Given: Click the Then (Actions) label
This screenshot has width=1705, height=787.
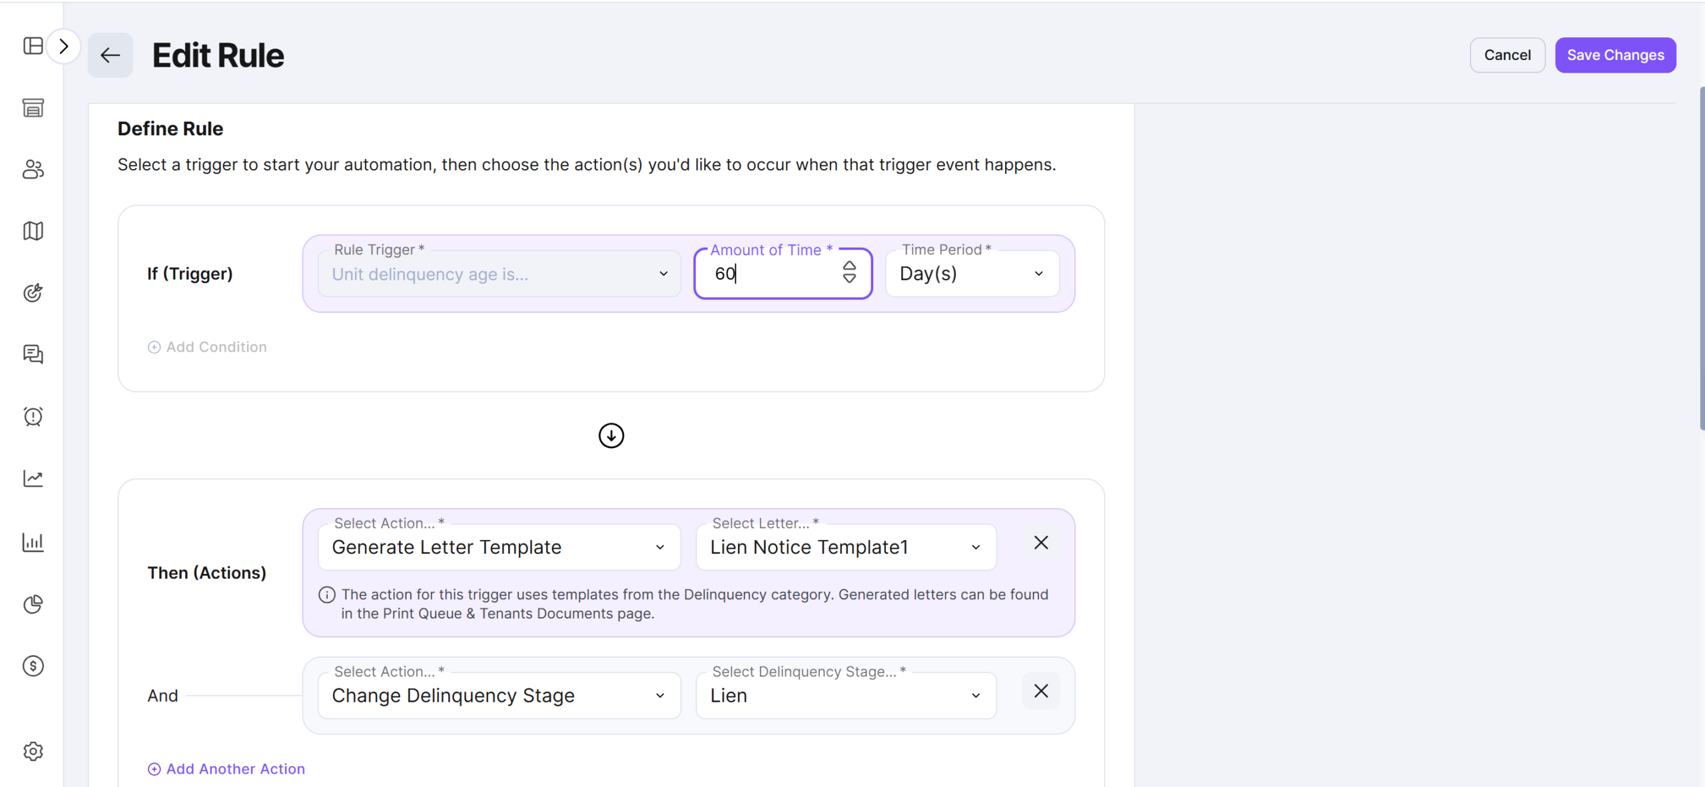Looking at the screenshot, I should coord(206,573).
